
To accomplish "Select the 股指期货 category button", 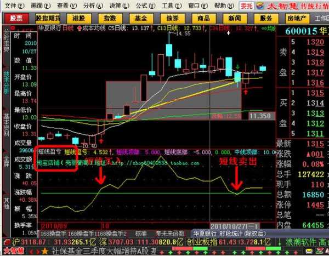I will click(x=48, y=19).
